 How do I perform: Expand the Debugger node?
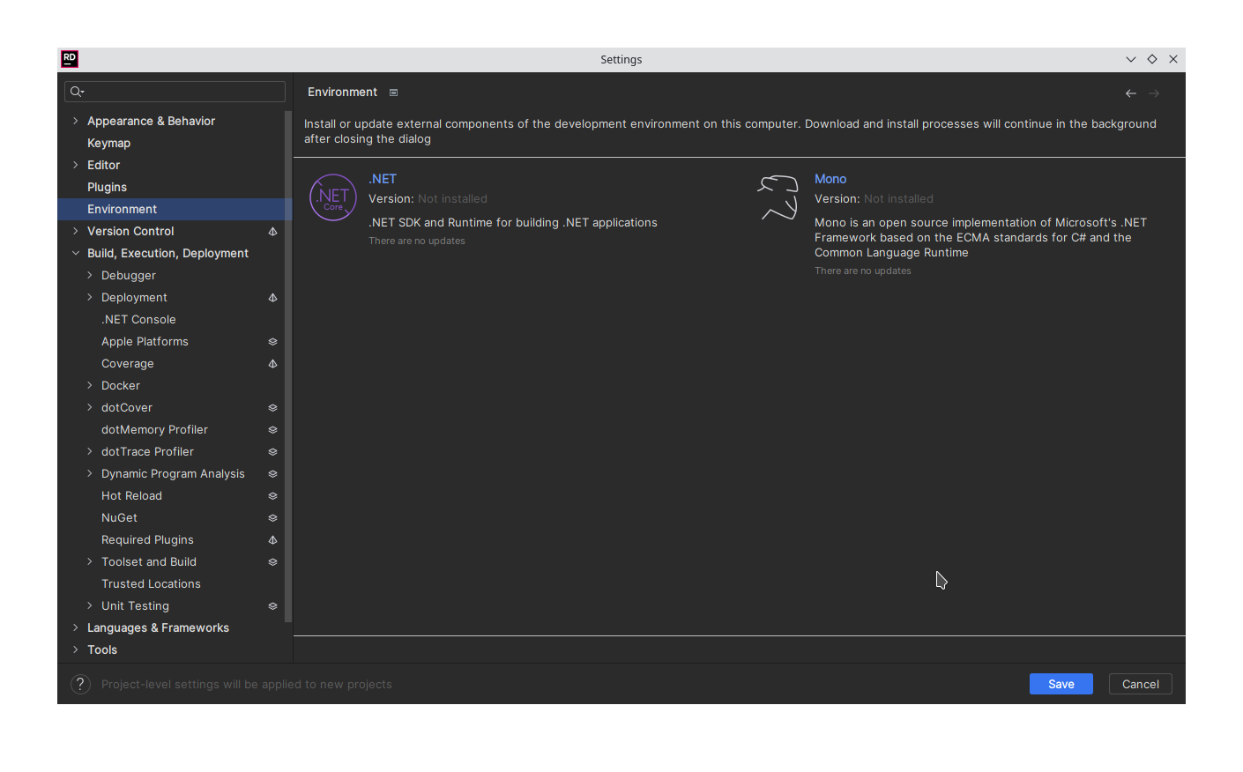[90, 275]
